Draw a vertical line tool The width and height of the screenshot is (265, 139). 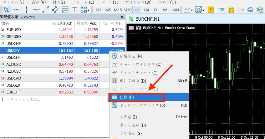point(26,10)
